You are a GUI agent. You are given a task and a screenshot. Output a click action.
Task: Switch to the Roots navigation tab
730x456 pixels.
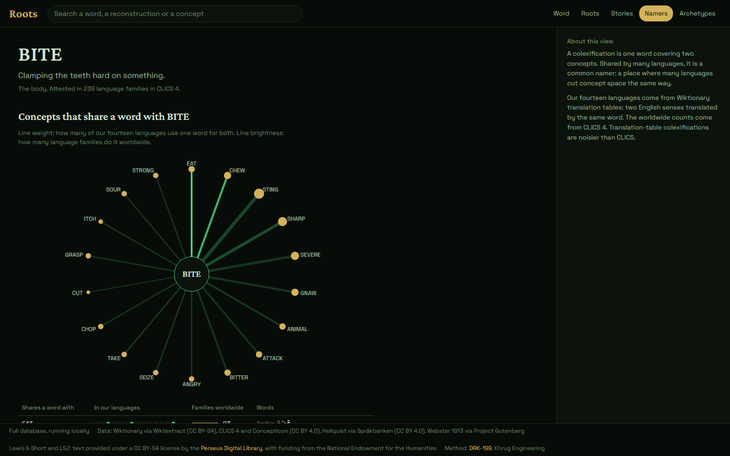[x=590, y=14]
